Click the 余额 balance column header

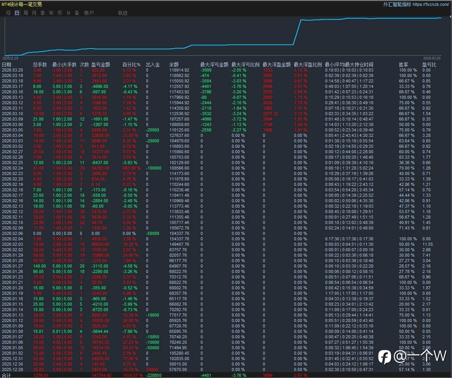pos(174,65)
